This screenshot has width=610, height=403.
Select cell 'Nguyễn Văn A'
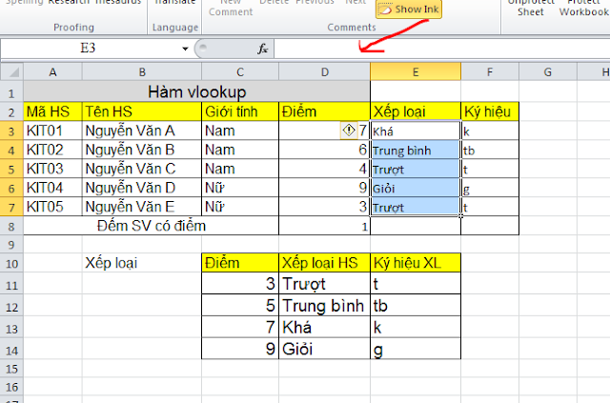pos(142,131)
